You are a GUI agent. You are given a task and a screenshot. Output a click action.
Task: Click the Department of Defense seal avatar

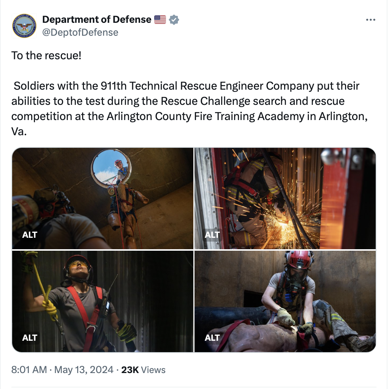[24, 26]
